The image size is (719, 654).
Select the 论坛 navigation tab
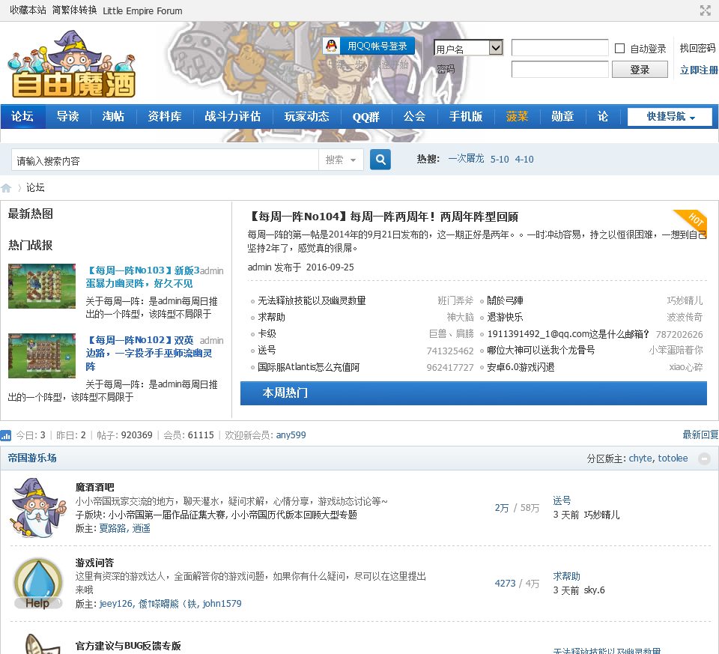[22, 116]
